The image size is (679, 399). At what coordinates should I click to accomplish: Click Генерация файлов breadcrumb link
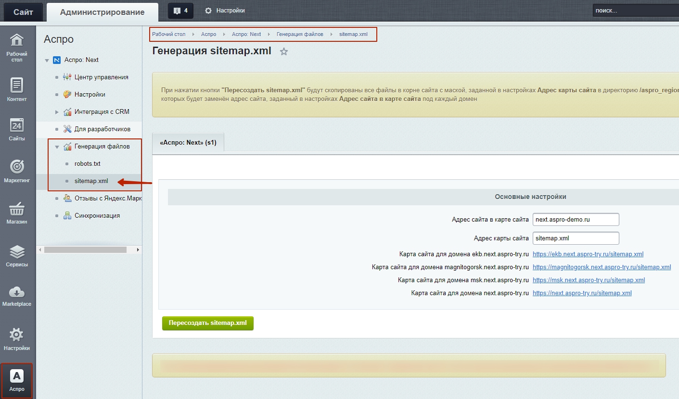[x=300, y=35]
